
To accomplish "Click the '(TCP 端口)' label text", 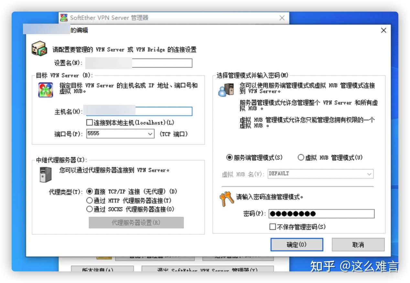I will (x=174, y=134).
